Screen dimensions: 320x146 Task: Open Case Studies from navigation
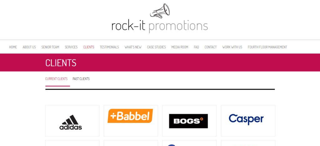coord(157,47)
